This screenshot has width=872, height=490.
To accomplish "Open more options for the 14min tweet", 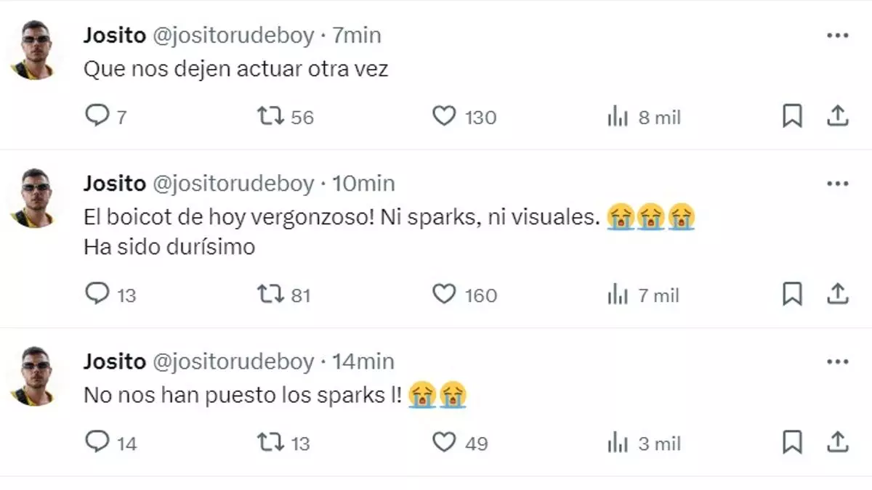I will (837, 362).
